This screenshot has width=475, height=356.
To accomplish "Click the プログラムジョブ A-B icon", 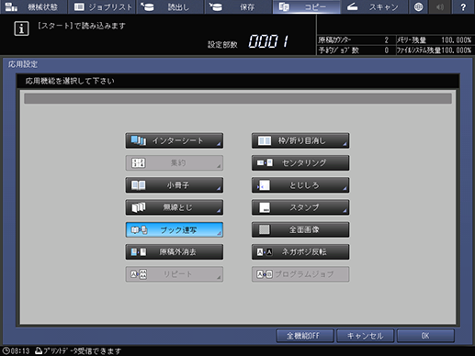I will pos(265,274).
